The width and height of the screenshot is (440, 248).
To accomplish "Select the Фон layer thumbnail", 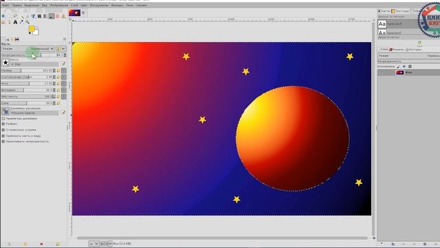I will 399,72.
